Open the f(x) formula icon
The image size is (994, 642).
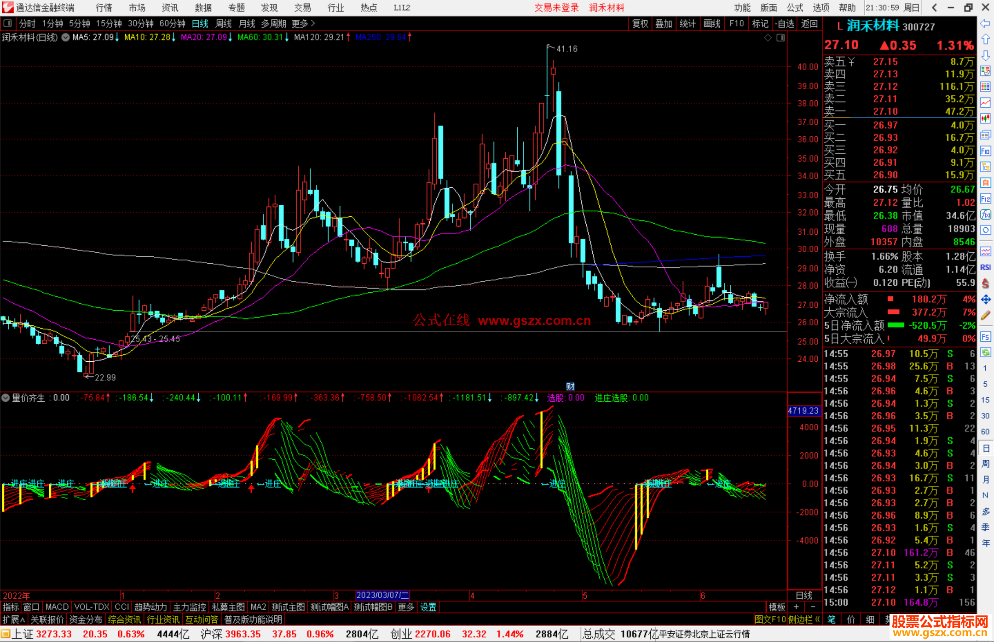(985, 214)
